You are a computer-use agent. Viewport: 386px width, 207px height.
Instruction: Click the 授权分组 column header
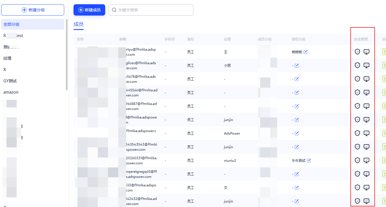[x=299, y=39]
